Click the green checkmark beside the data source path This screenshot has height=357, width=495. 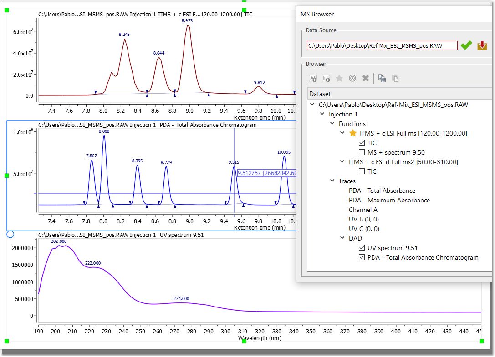point(466,45)
